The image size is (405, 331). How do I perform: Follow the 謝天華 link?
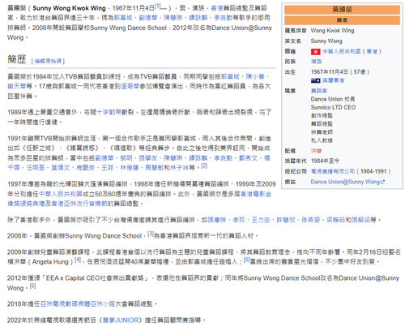[x=17, y=86]
